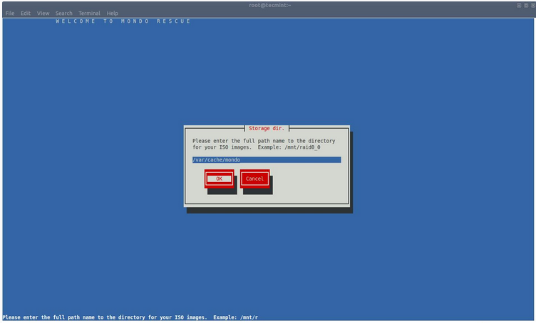The height and width of the screenshot is (323, 536).
Task: Cancel the Storage dir. dialog
Action: pos(254,179)
